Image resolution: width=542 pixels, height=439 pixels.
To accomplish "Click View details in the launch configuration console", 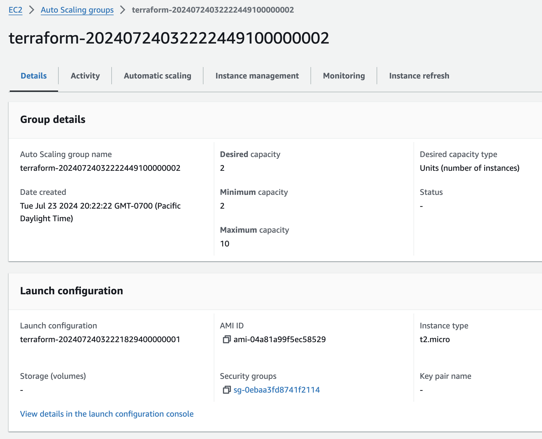I will 107,414.
